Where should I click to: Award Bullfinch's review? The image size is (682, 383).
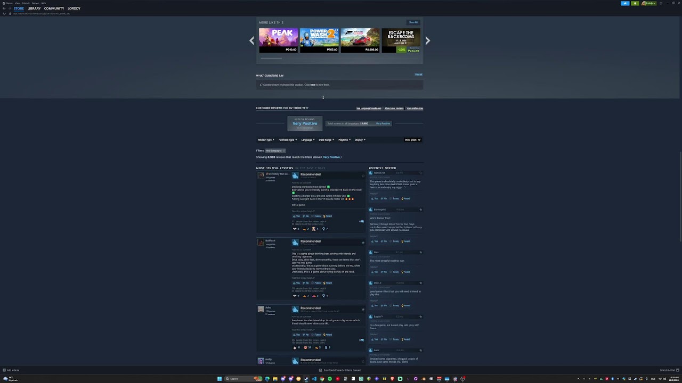[328, 283]
